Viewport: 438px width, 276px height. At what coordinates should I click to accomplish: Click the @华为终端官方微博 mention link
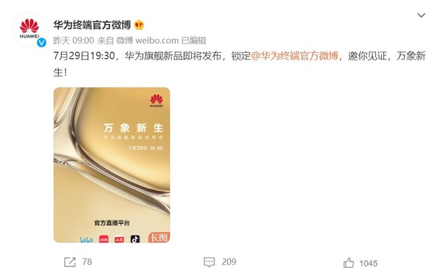tap(295, 56)
